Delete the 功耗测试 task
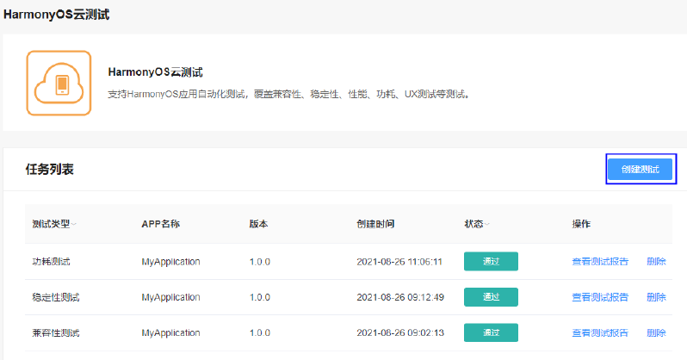The height and width of the screenshot is (360, 687). (656, 262)
